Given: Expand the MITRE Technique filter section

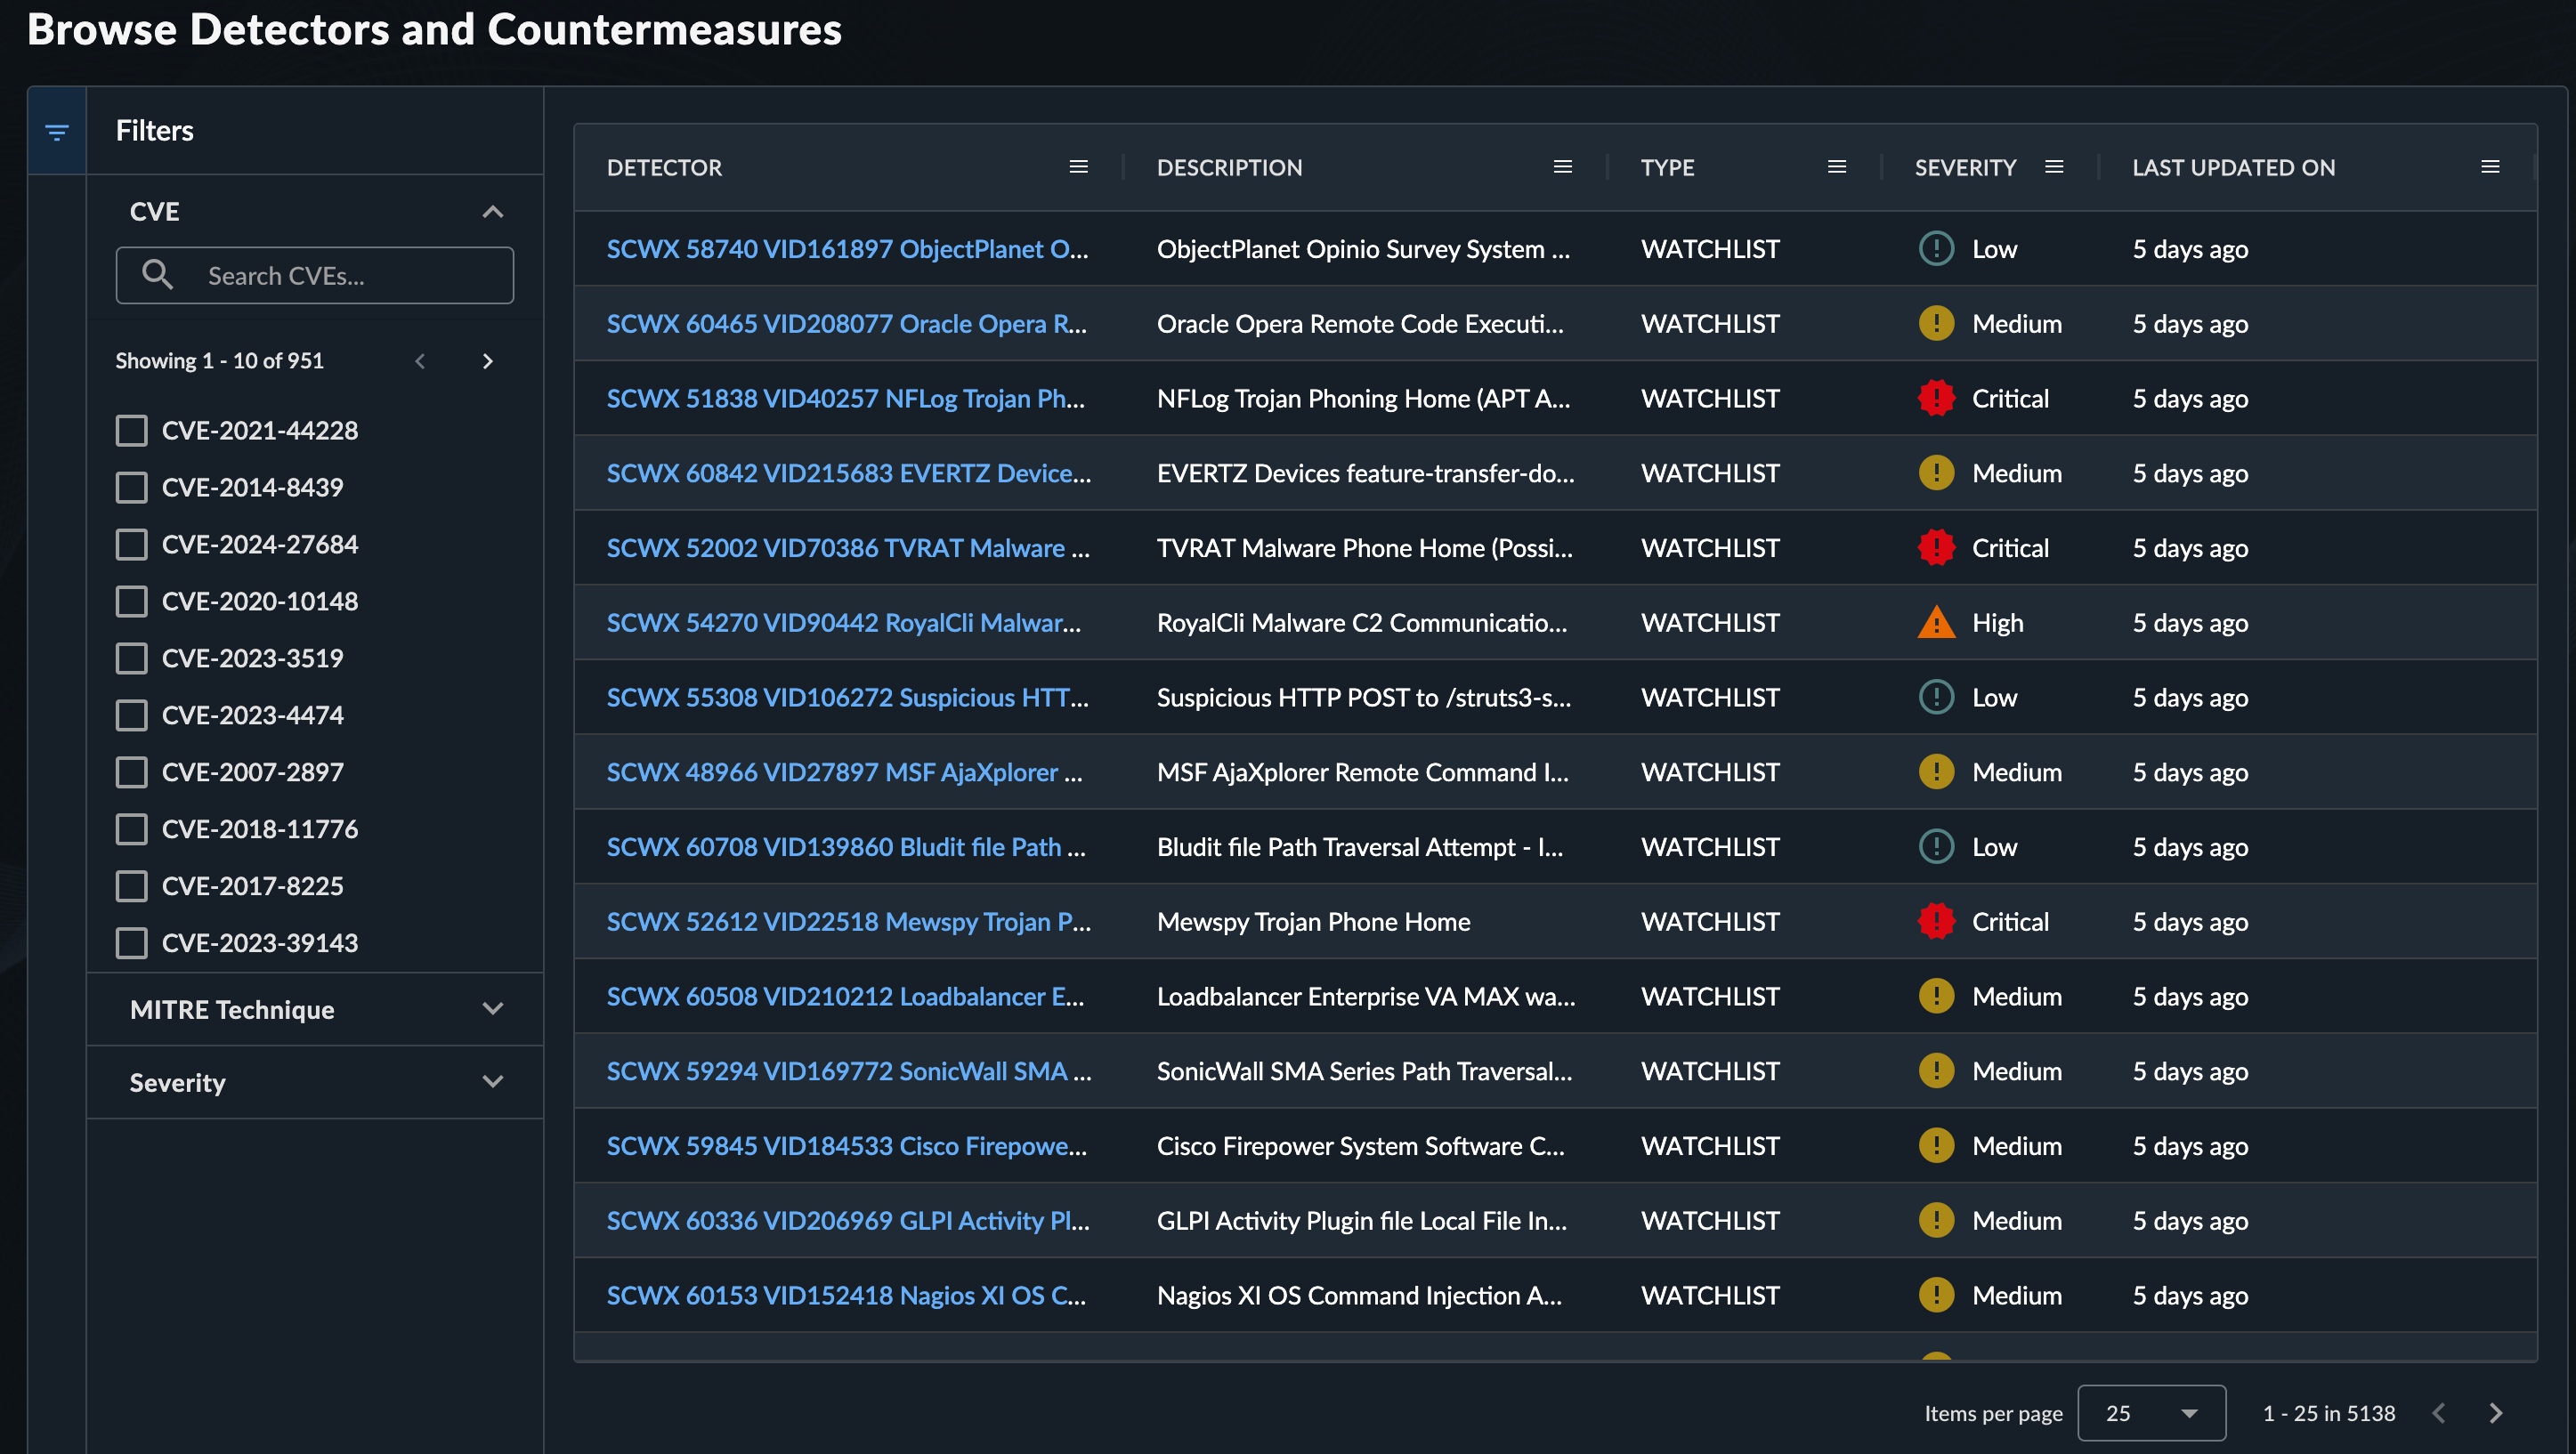Looking at the screenshot, I should click(492, 1009).
